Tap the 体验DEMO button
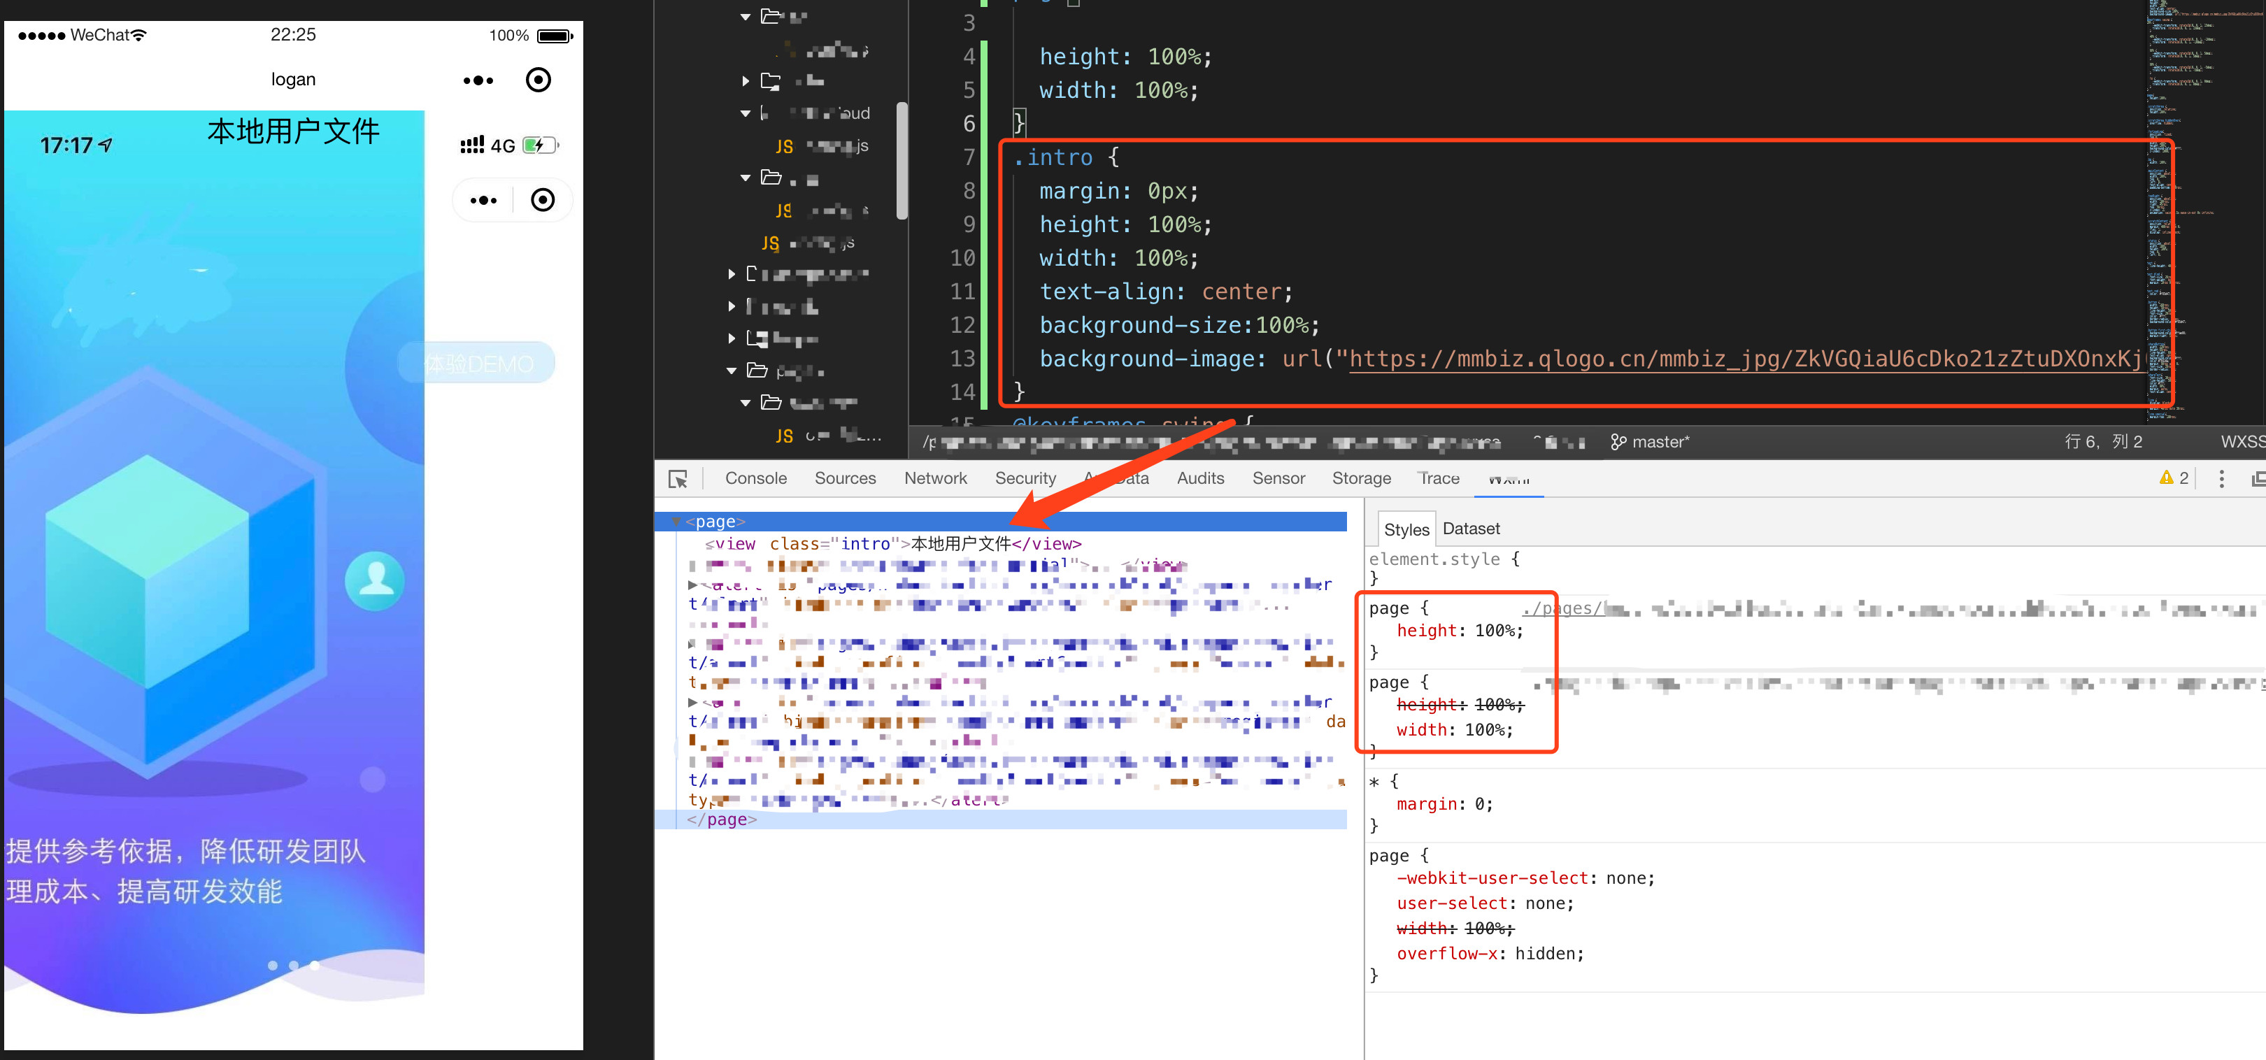This screenshot has height=1060, width=2266. click(x=477, y=364)
